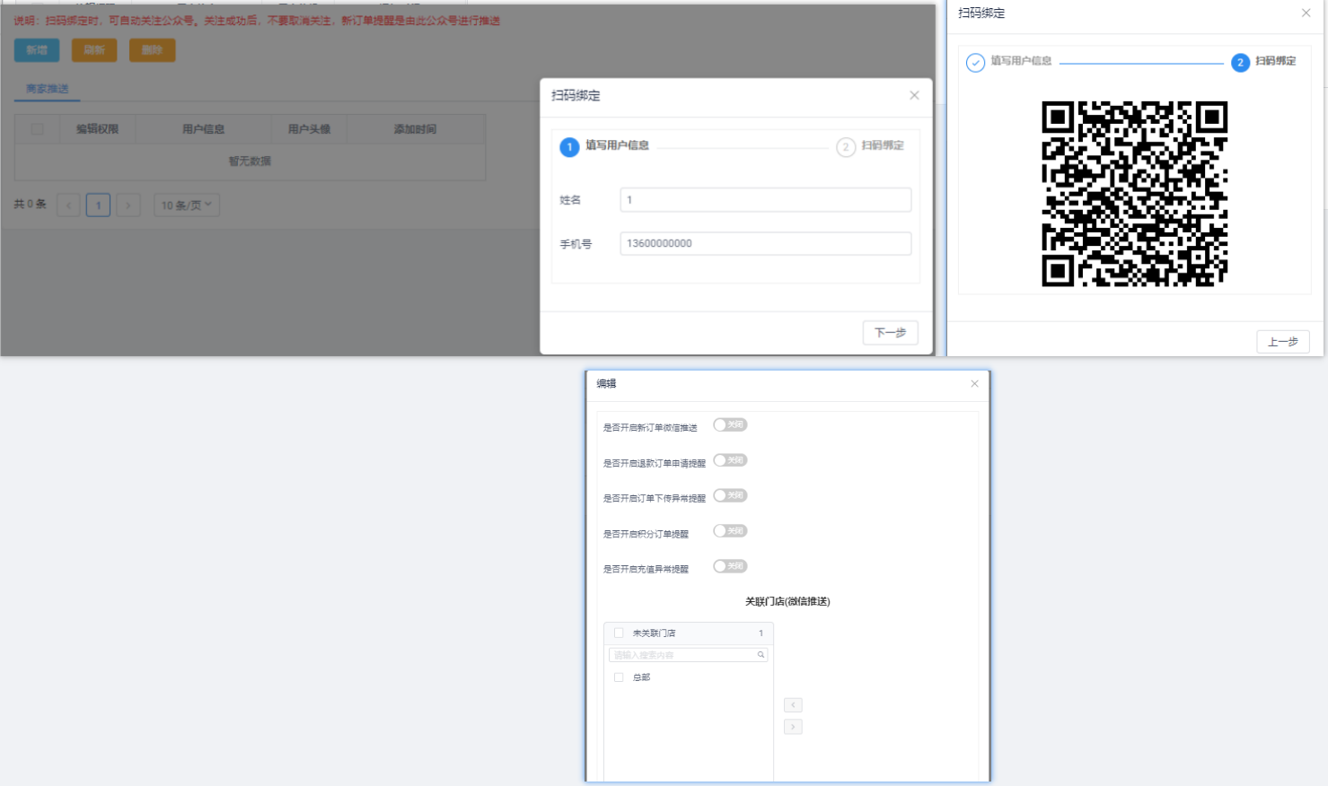The width and height of the screenshot is (1328, 786).
Task: Go to next page in the pagination
Action: [128, 205]
